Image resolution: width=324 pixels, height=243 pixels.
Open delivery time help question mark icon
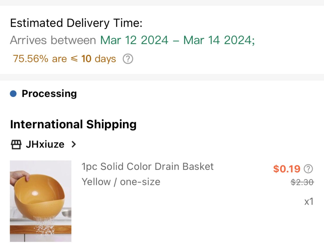(x=128, y=59)
